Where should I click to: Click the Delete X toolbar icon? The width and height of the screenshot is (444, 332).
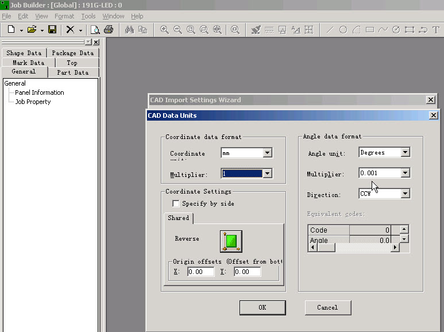tap(70, 29)
